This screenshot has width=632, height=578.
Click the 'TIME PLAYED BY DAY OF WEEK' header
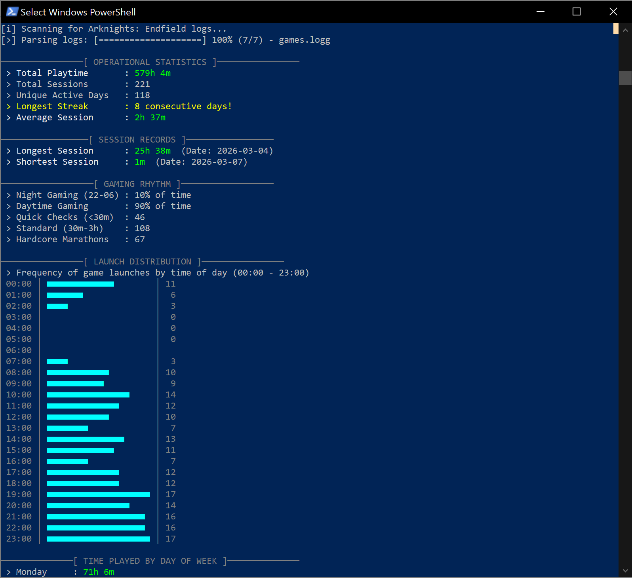click(150, 561)
